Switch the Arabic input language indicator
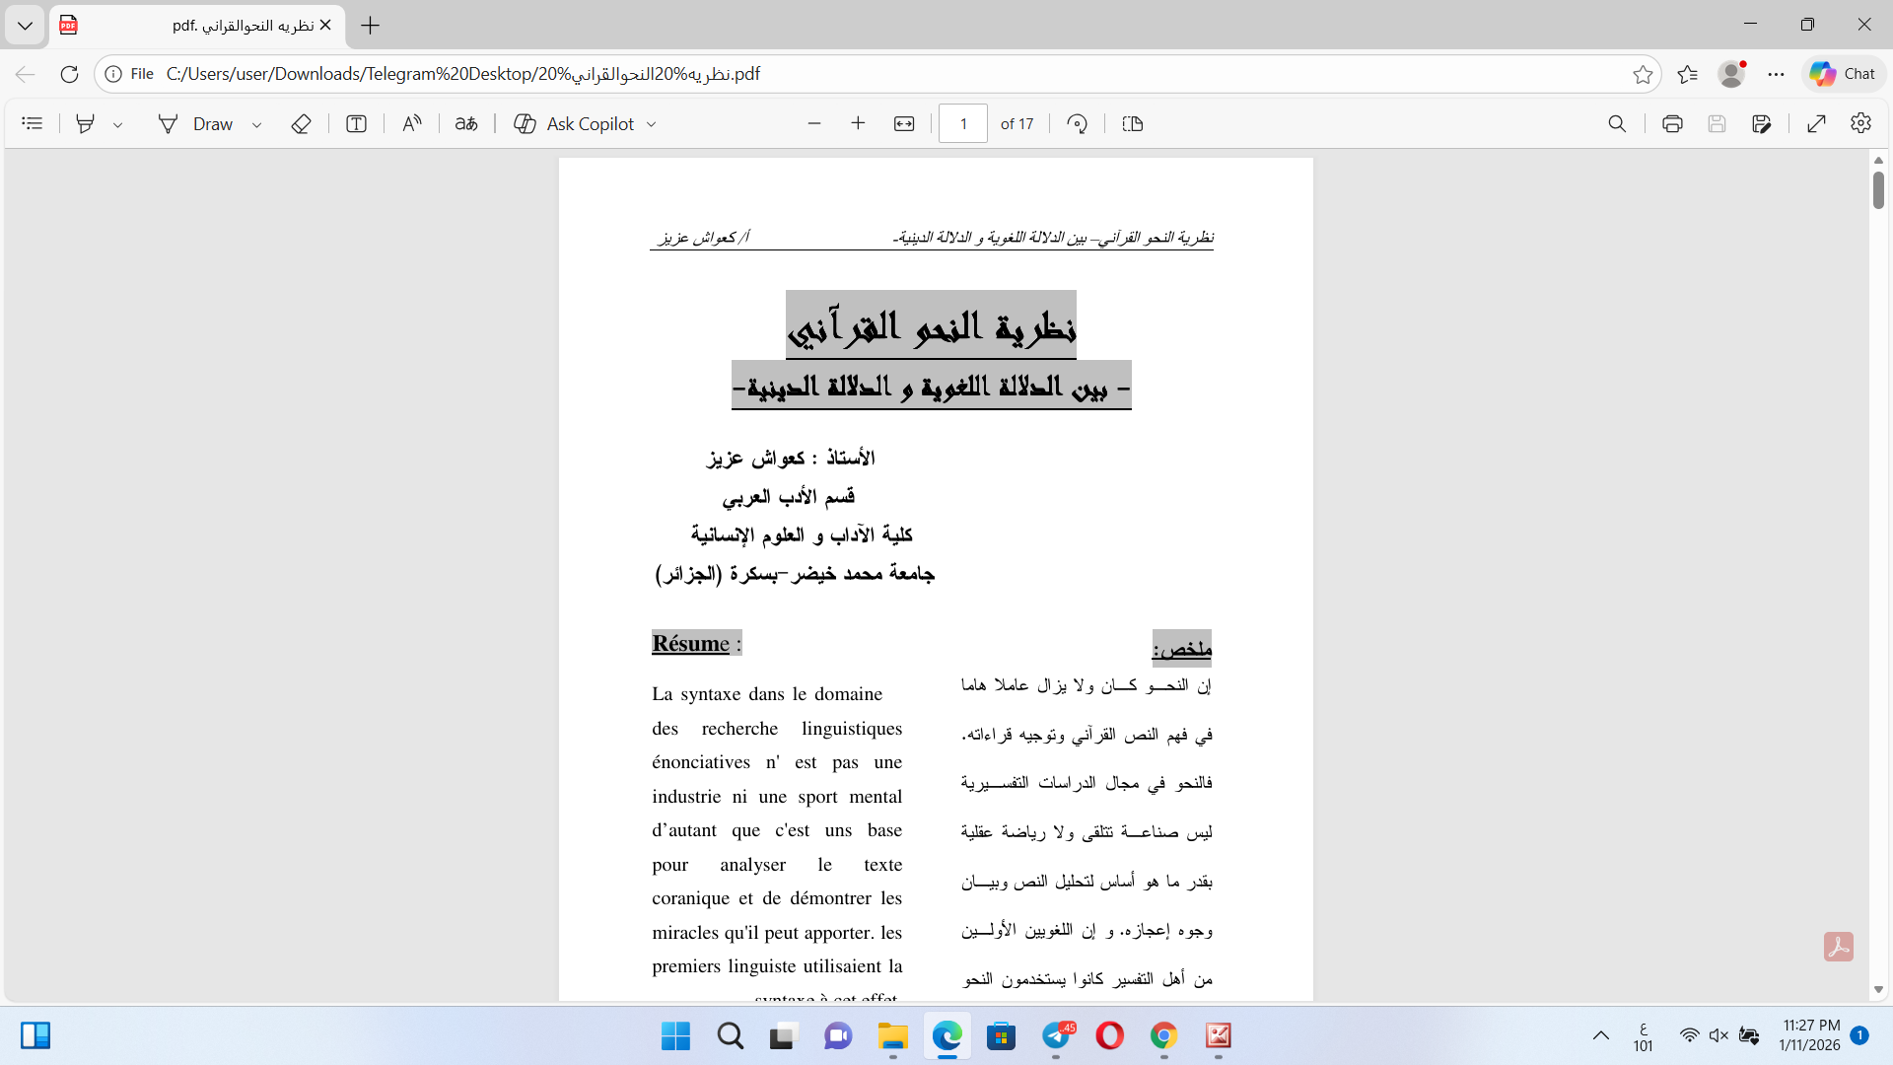The height and width of the screenshot is (1065, 1893). tap(1643, 1036)
